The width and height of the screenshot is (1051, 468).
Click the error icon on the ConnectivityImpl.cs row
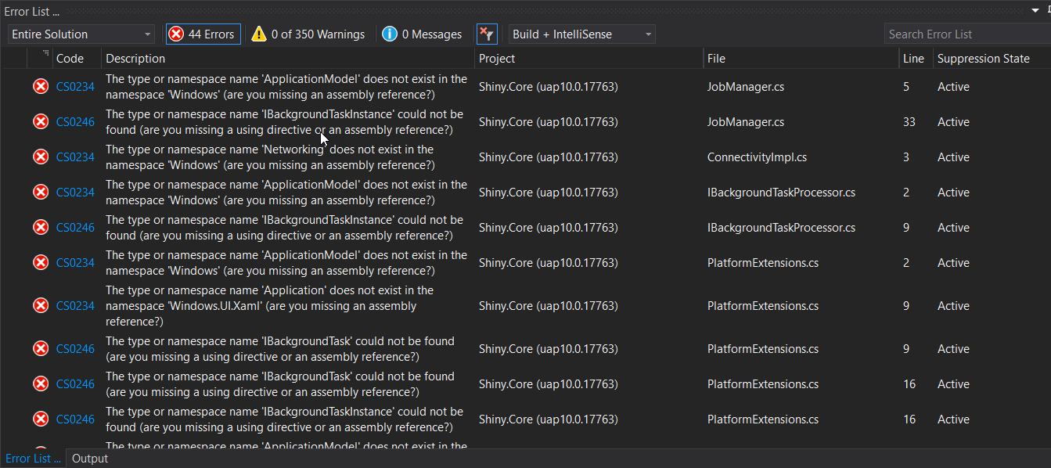coord(41,157)
